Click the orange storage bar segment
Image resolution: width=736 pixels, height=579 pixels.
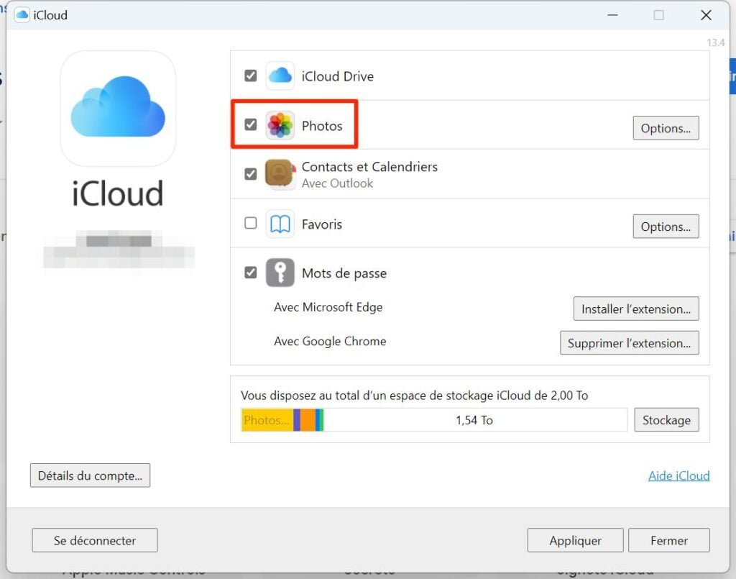click(308, 420)
